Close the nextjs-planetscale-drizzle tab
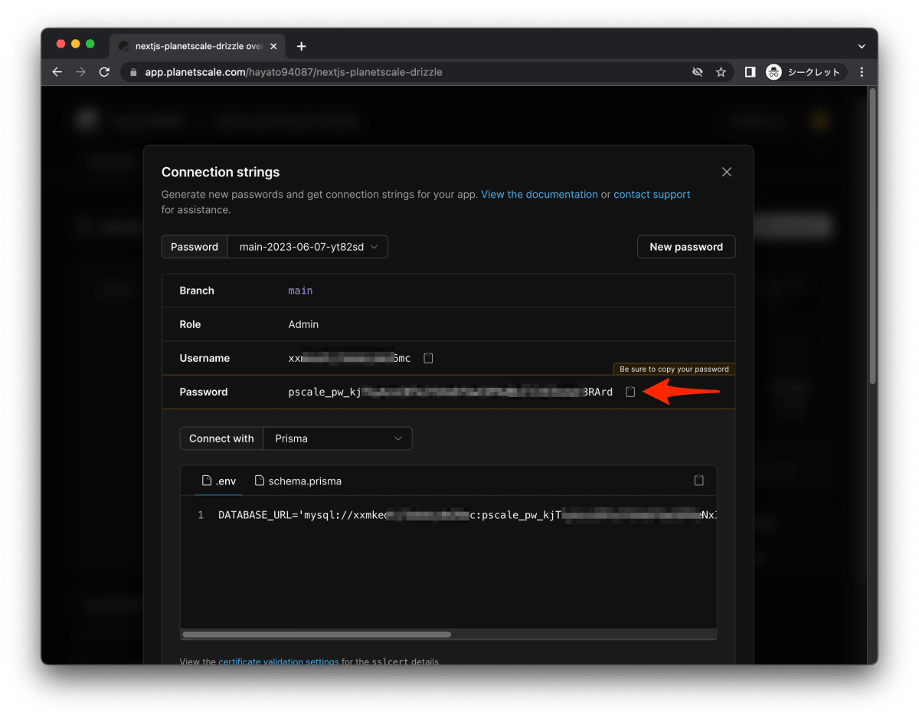 point(273,46)
